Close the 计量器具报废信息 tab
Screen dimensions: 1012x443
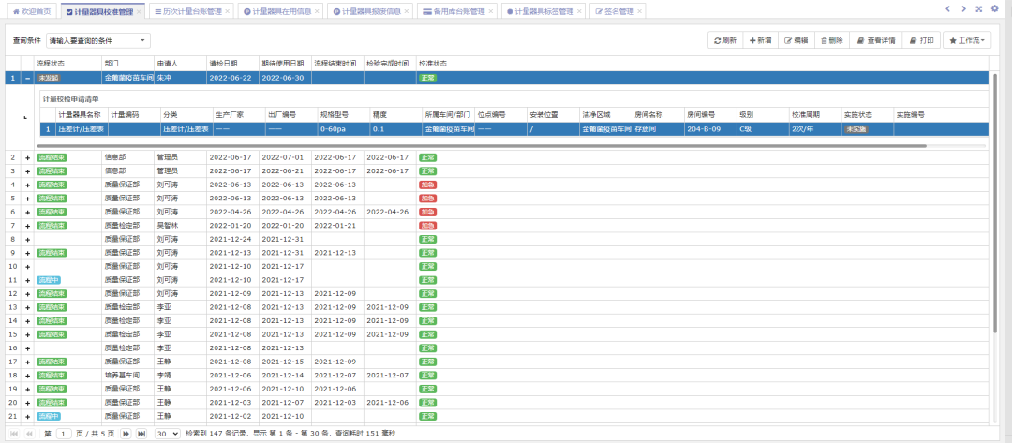click(406, 11)
